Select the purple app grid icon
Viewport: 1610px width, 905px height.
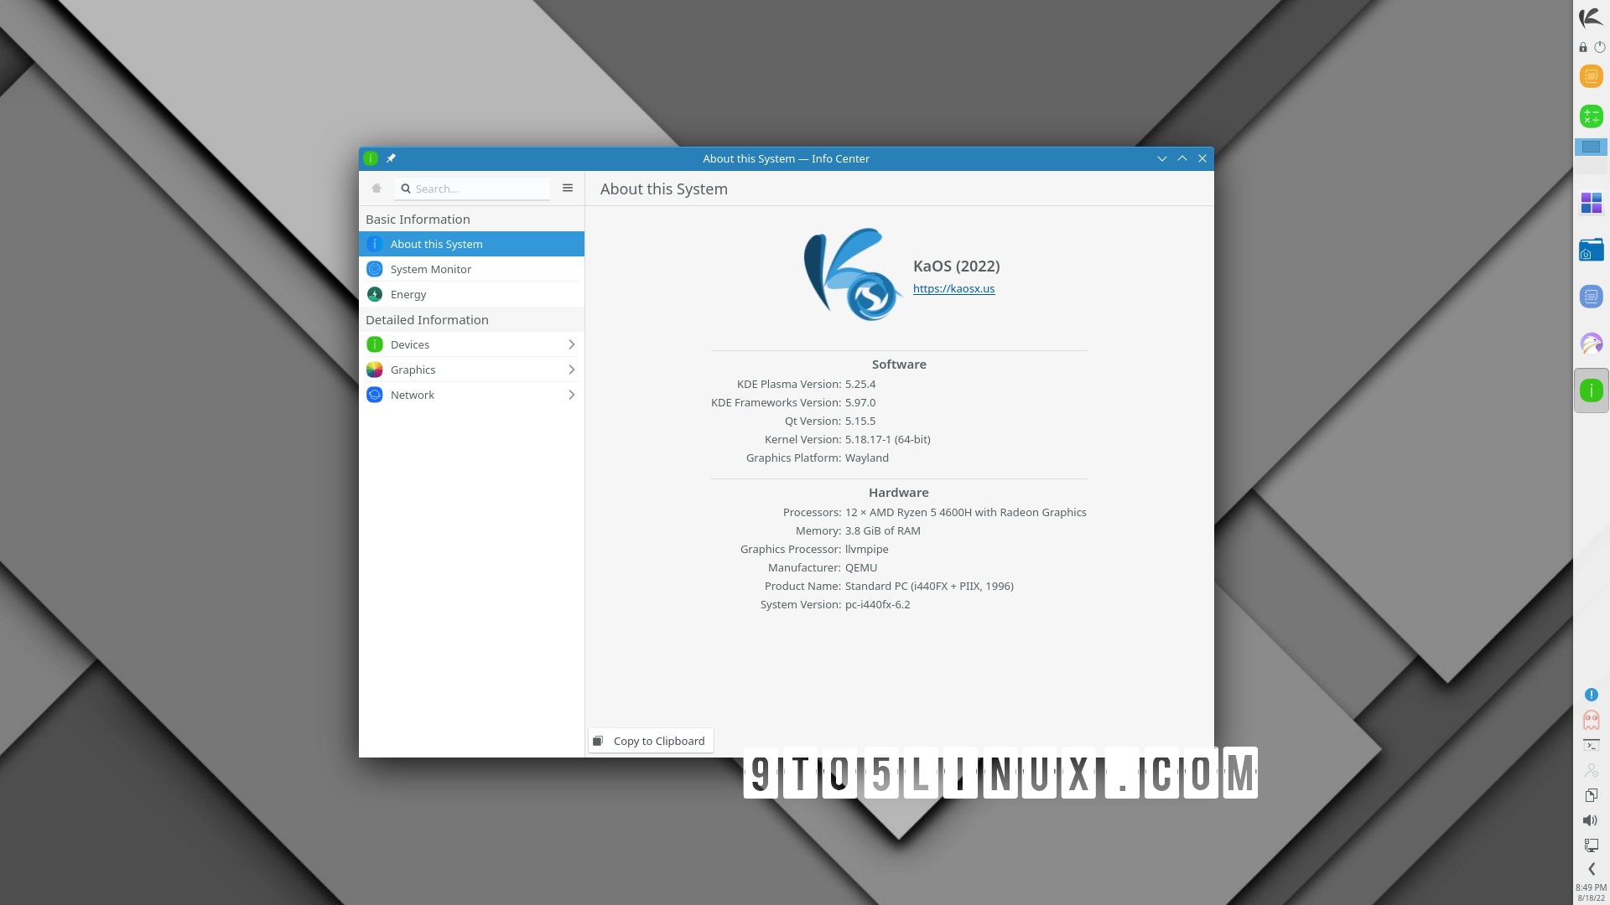[1591, 204]
